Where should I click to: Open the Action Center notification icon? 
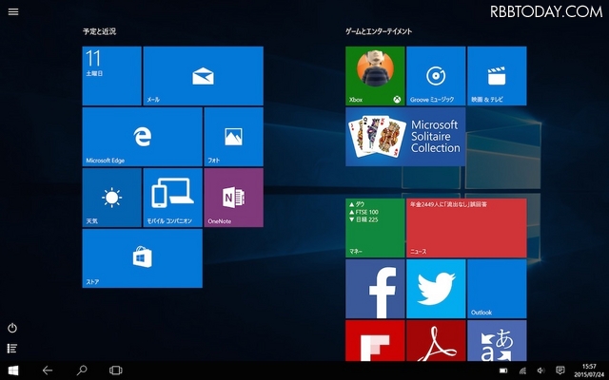(560, 370)
